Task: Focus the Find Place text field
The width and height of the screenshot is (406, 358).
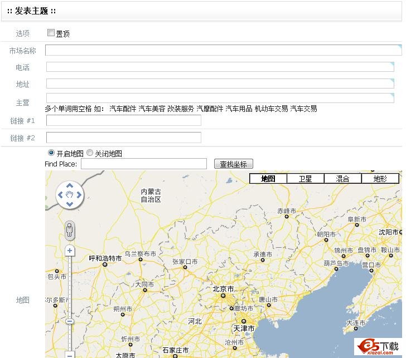Action: tap(144, 164)
